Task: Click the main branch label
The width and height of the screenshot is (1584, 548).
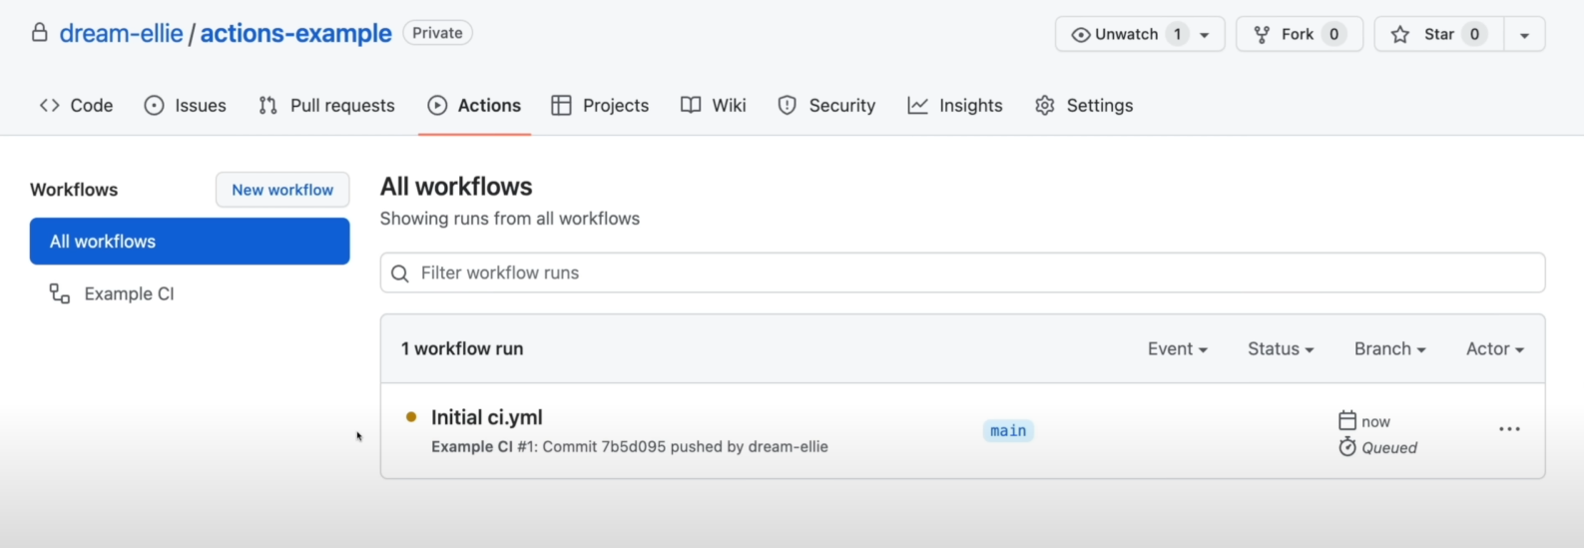Action: pyautogui.click(x=1008, y=431)
